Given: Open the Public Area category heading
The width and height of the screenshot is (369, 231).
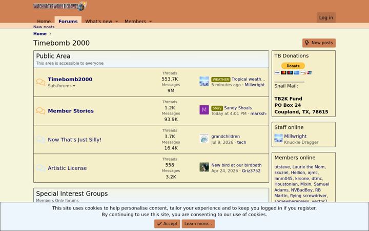Looking at the screenshot, I should tap(53, 56).
